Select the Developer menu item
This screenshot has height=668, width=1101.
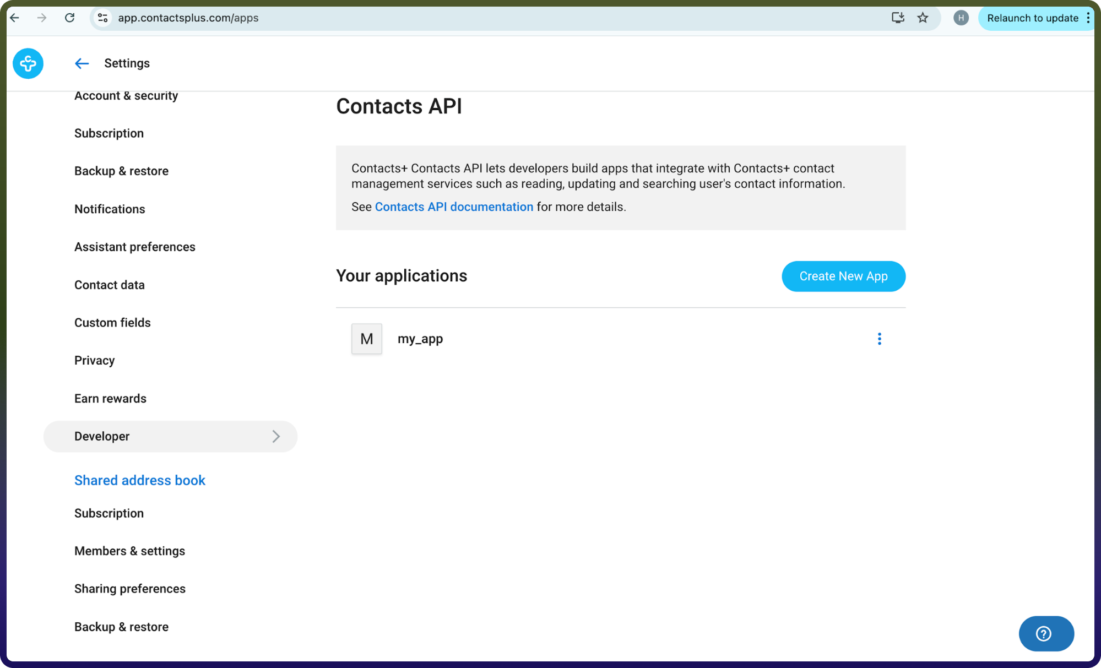pos(170,436)
